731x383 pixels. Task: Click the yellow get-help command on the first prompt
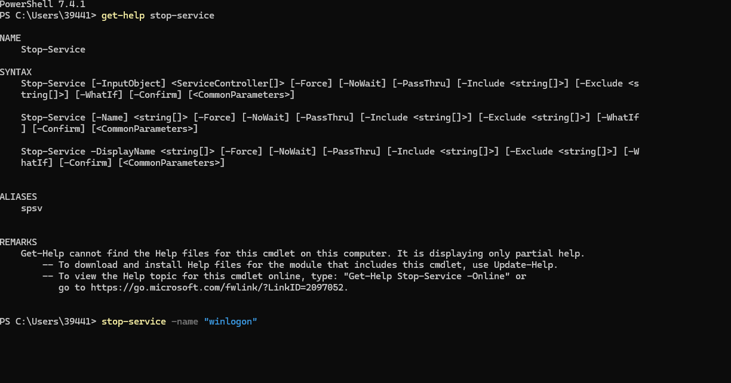pyautogui.click(x=123, y=16)
